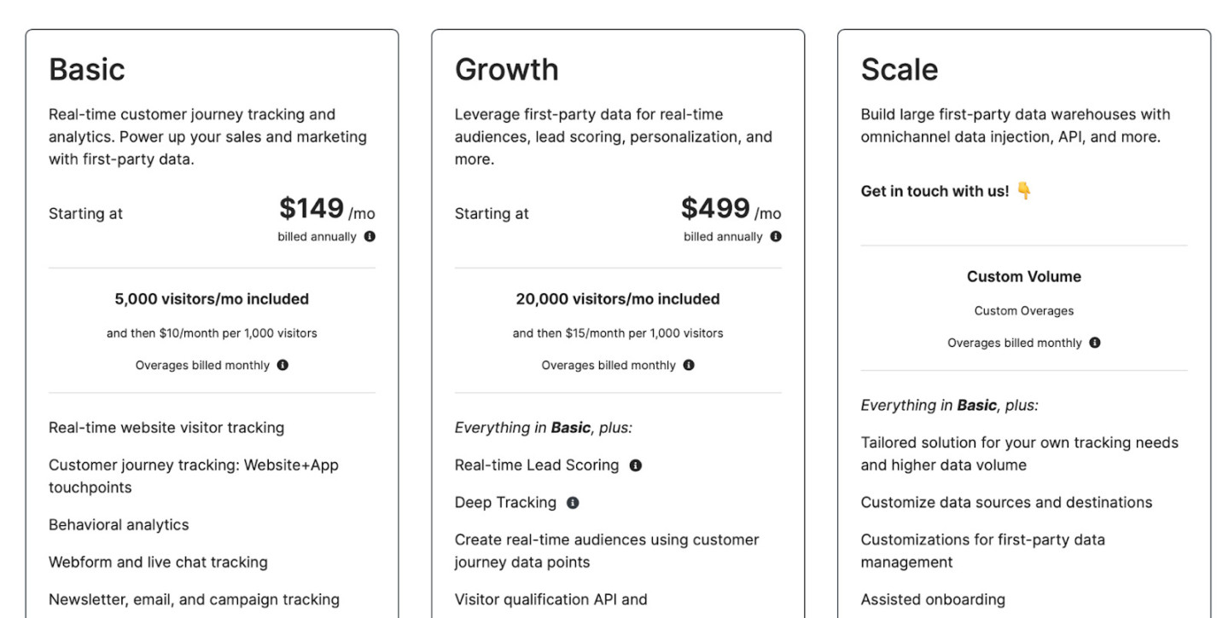This screenshot has width=1229, height=618.
Task: Open the Basic Overages billed monthly info icon
Action: click(282, 364)
